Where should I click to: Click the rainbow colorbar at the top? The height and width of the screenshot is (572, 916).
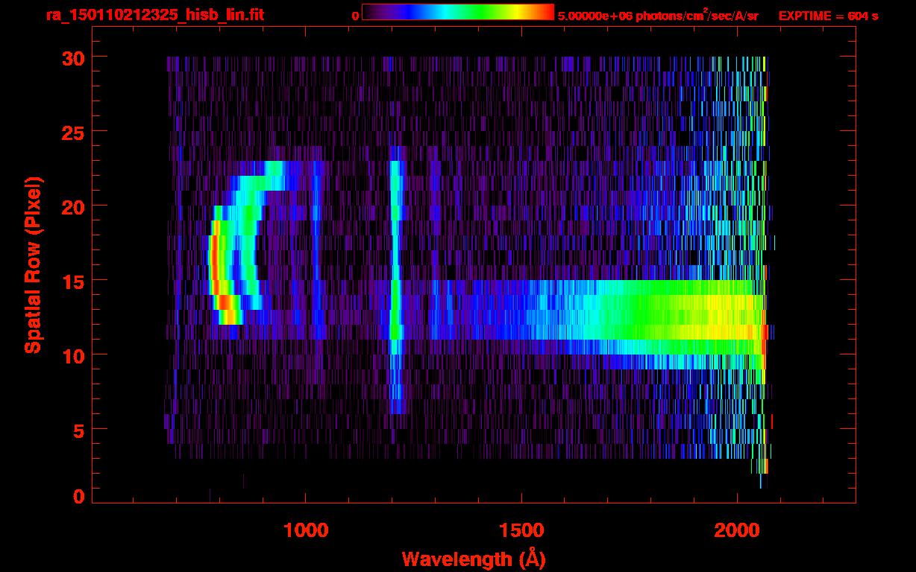tap(457, 12)
